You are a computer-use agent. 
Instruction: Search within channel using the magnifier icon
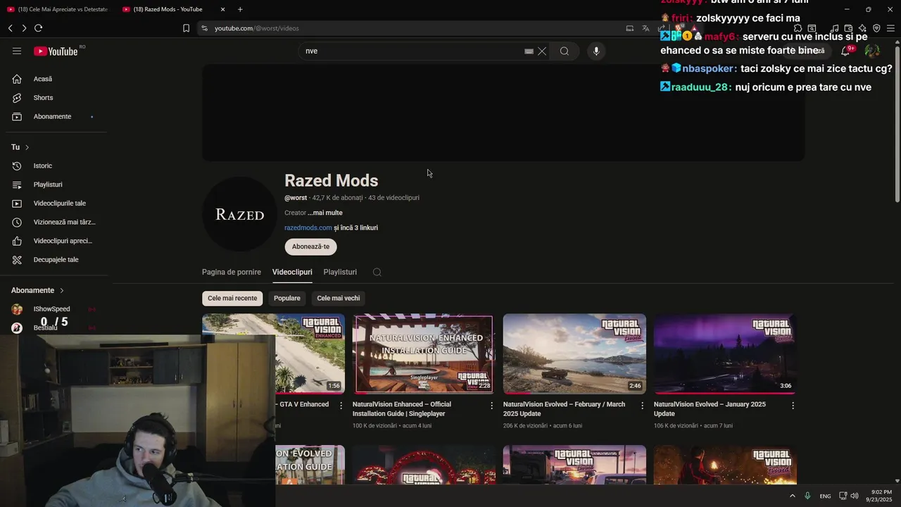pyautogui.click(x=377, y=273)
